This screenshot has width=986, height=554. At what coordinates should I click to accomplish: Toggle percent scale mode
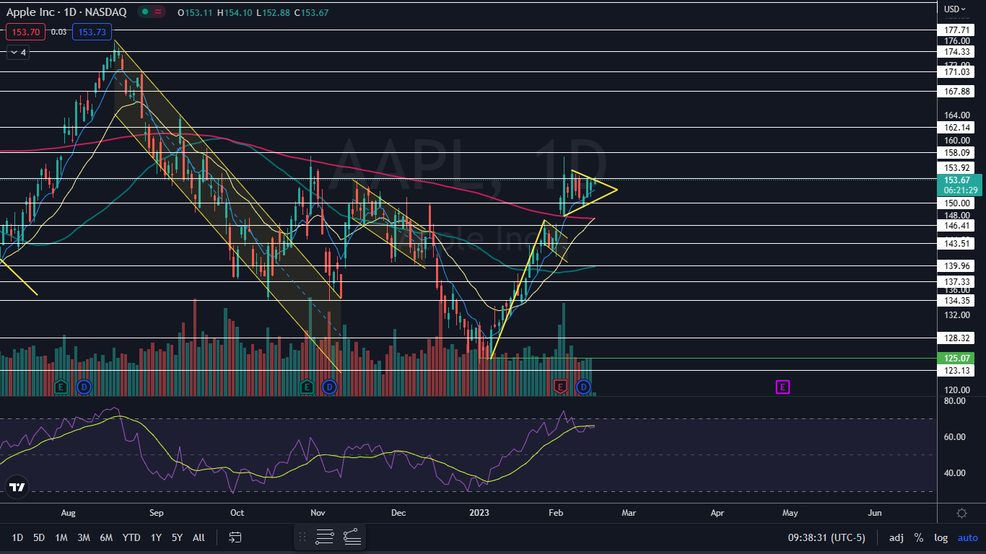[x=919, y=537]
